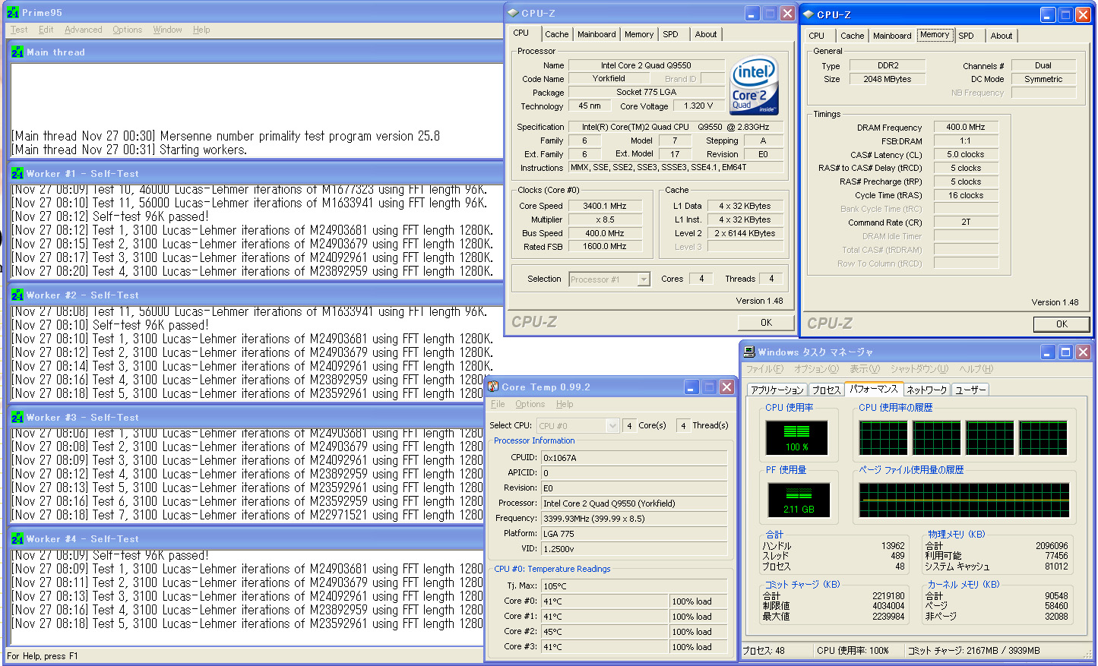Image resolution: width=1098 pixels, height=666 pixels.
Task: Click the Main thread window icon
Action: coord(18,52)
